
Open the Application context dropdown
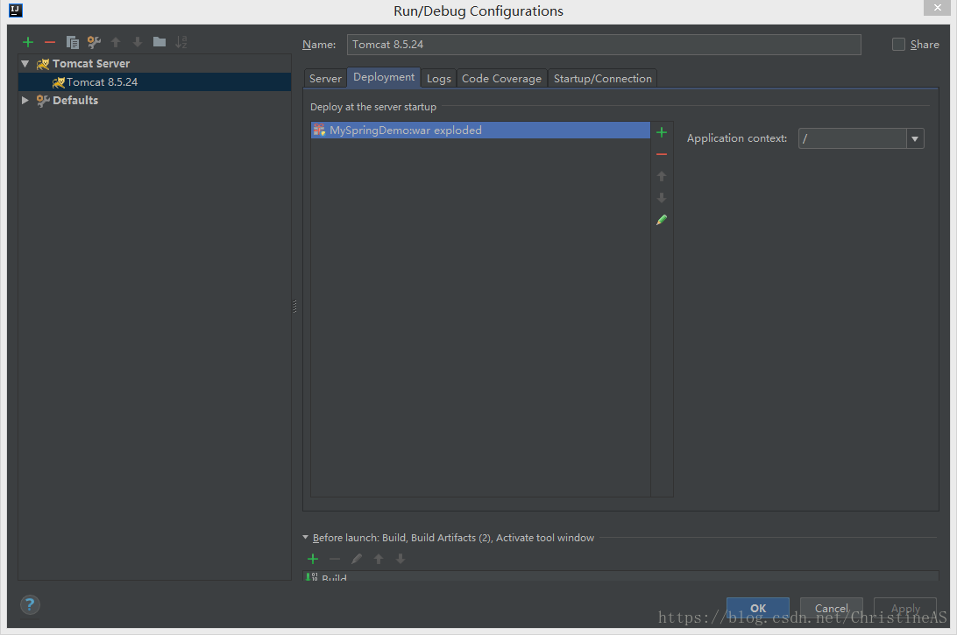coord(915,138)
